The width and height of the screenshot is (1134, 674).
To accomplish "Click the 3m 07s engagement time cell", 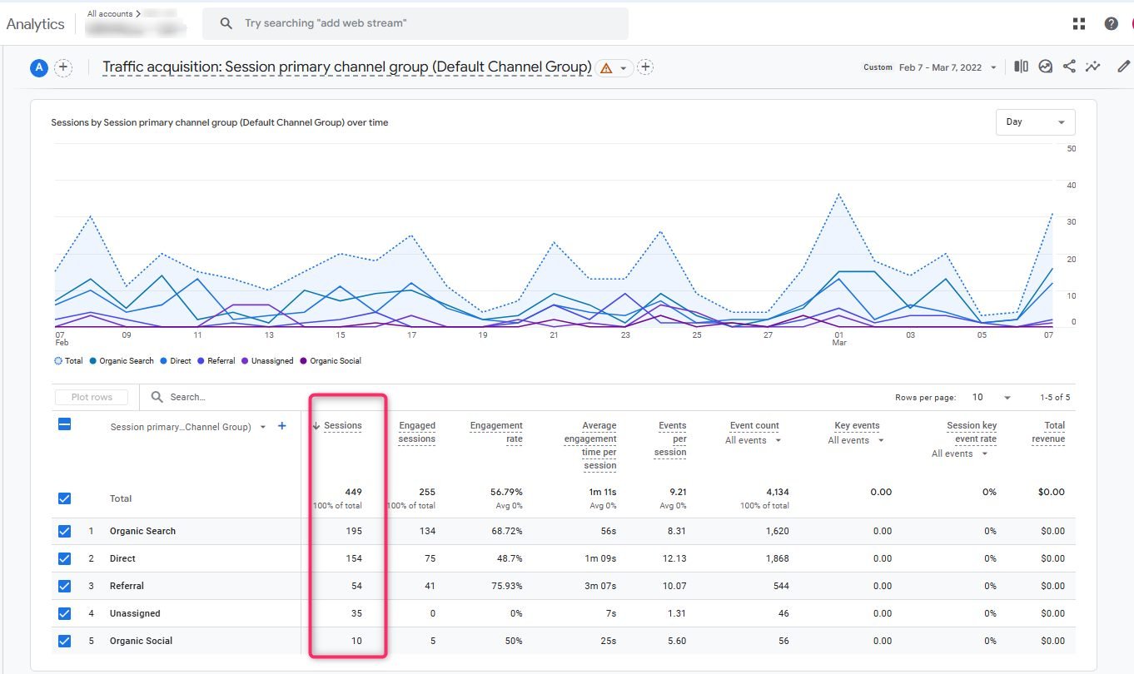I will (x=601, y=586).
